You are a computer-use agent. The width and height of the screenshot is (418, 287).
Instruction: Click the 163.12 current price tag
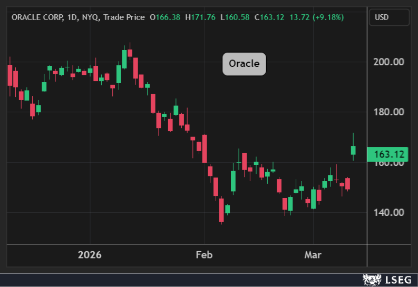[x=388, y=154]
